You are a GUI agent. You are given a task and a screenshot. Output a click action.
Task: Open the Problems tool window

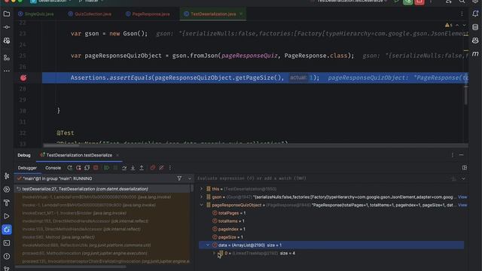(7, 256)
